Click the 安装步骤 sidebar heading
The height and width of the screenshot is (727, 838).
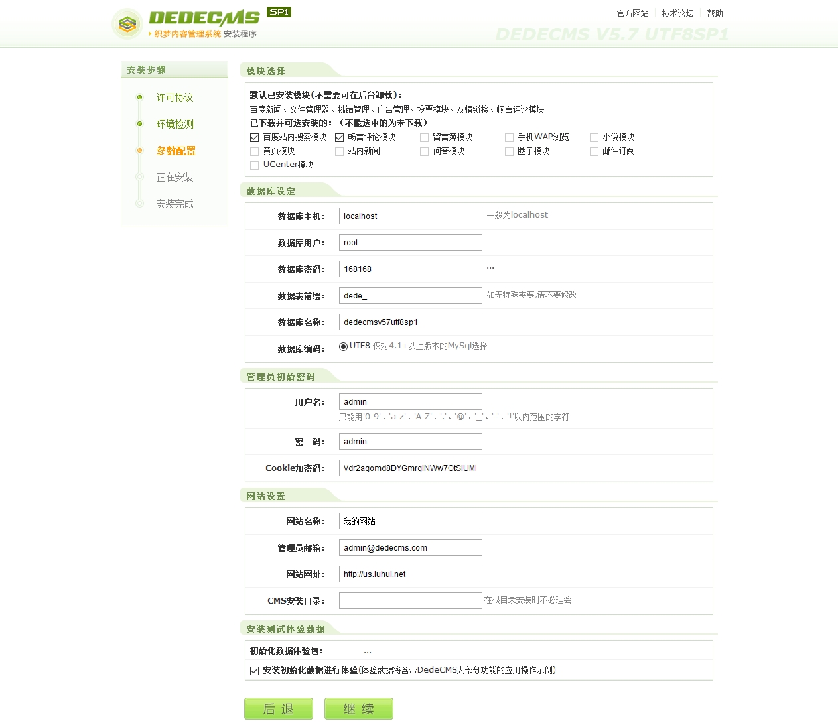pyautogui.click(x=147, y=70)
